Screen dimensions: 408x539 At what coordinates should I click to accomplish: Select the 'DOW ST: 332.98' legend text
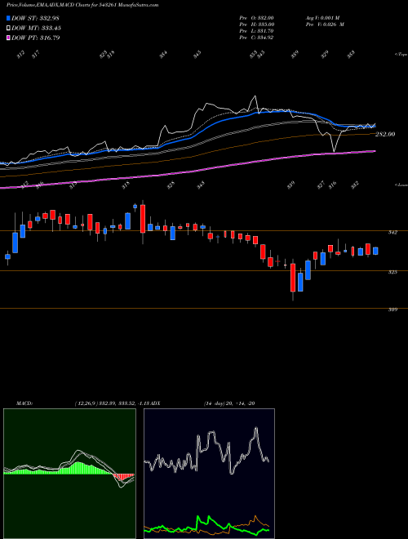(x=35, y=18)
